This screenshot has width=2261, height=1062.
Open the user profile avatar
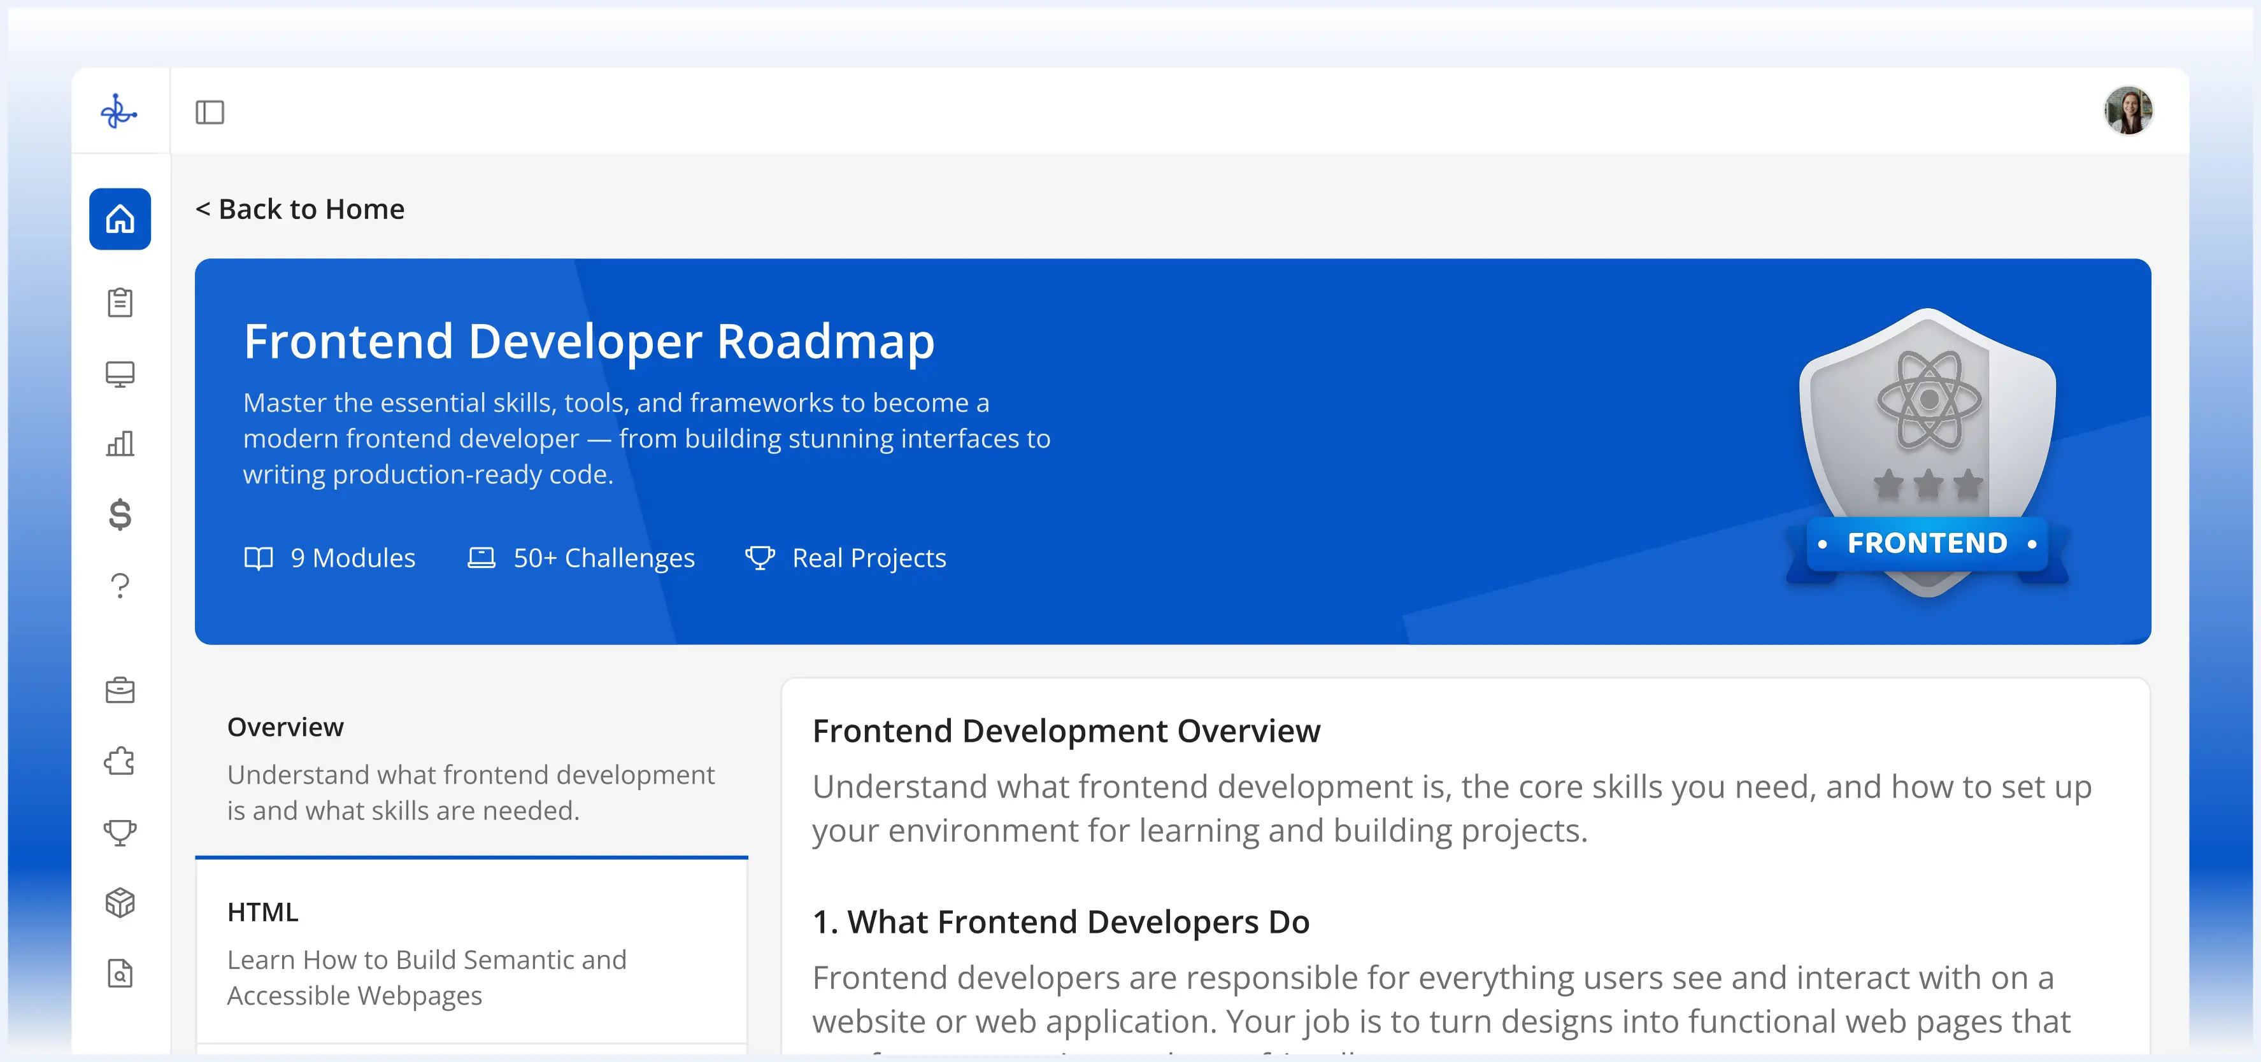(2128, 111)
